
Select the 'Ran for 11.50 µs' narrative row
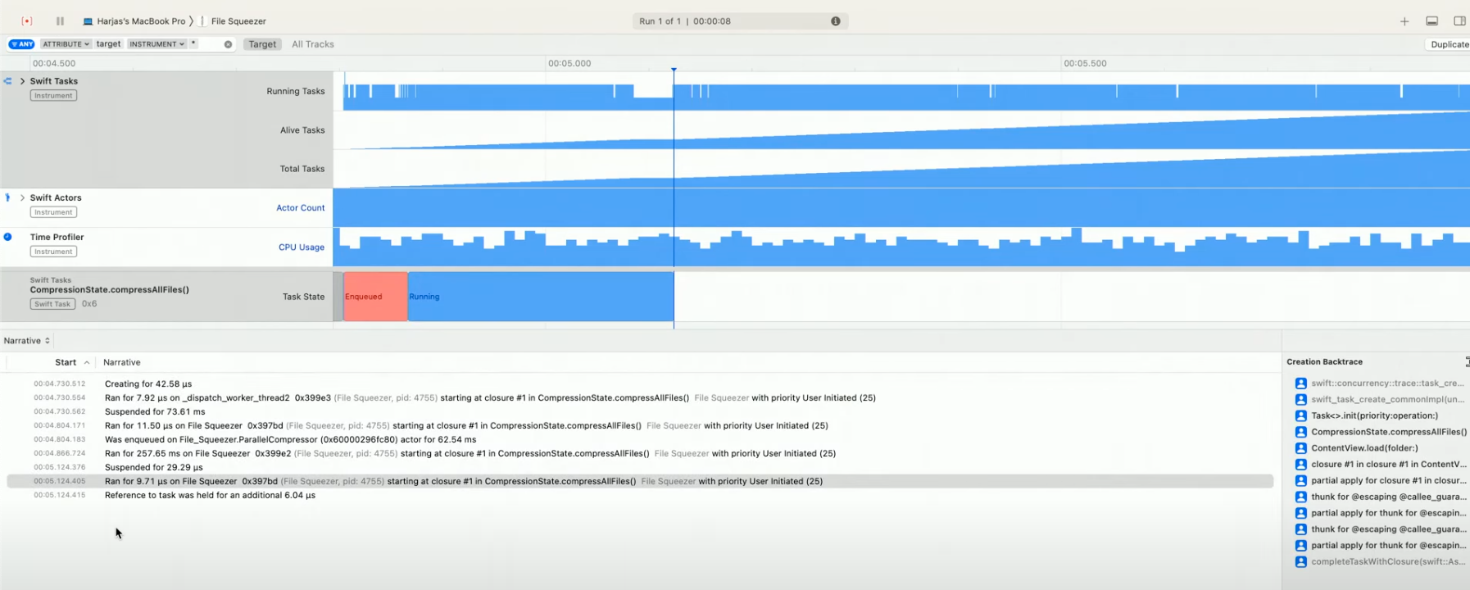tap(640, 425)
